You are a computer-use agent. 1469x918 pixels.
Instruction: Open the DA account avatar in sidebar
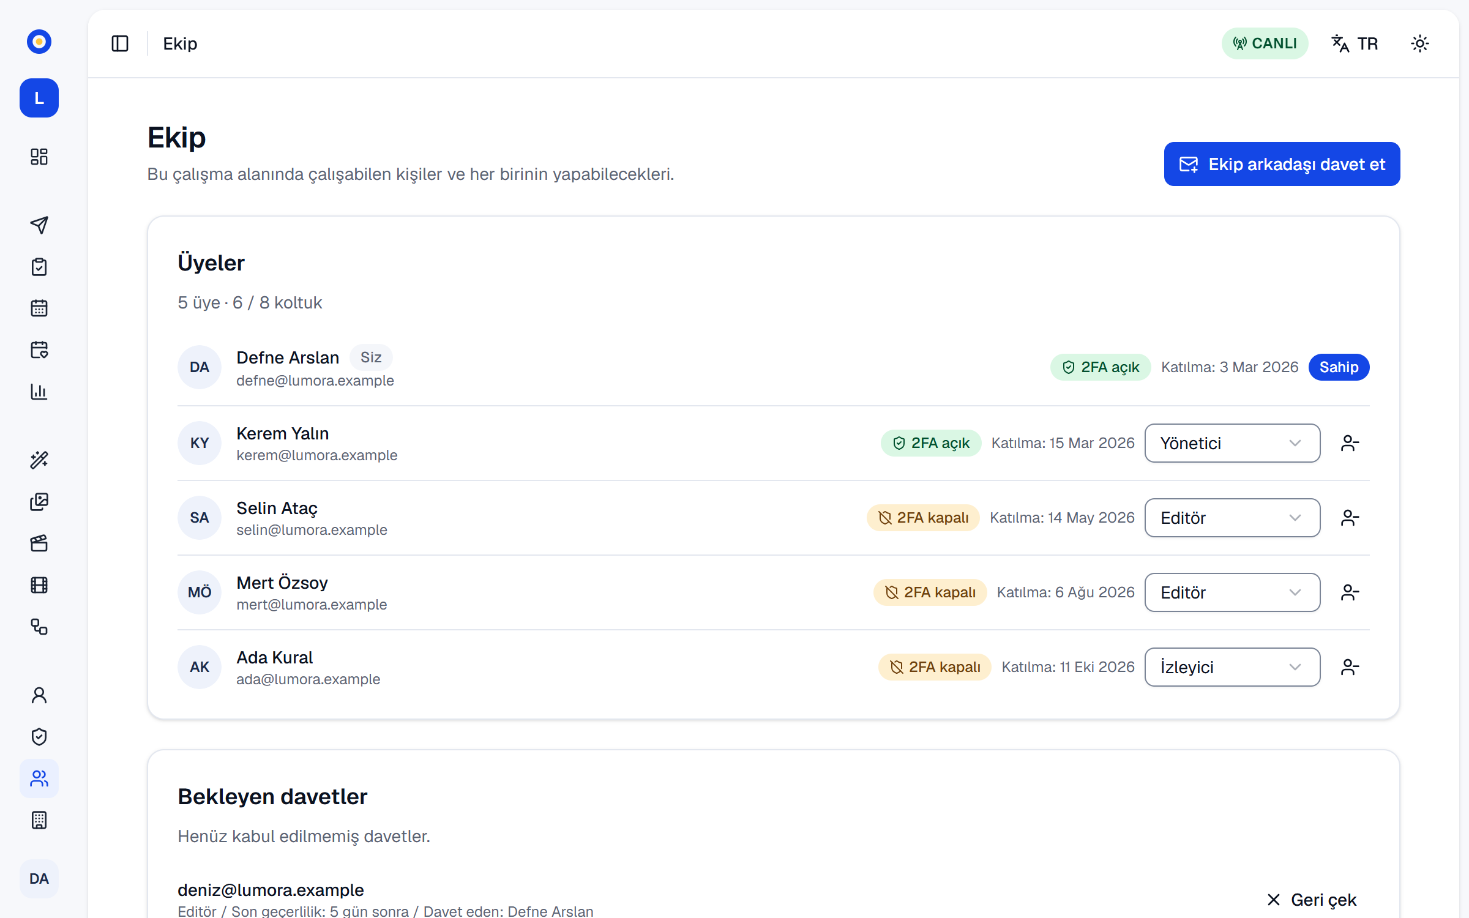39,879
